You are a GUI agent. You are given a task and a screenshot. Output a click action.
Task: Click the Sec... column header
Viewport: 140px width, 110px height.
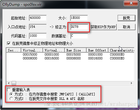(14, 50)
